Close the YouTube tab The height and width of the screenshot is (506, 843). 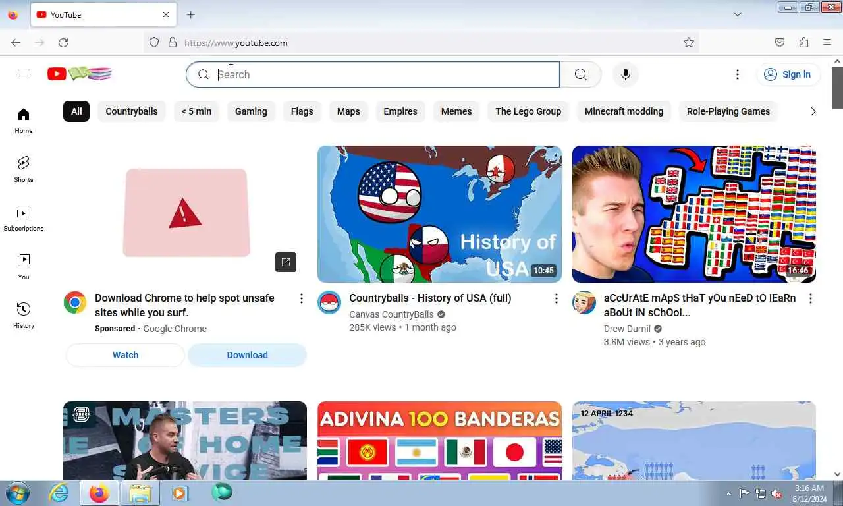click(166, 14)
